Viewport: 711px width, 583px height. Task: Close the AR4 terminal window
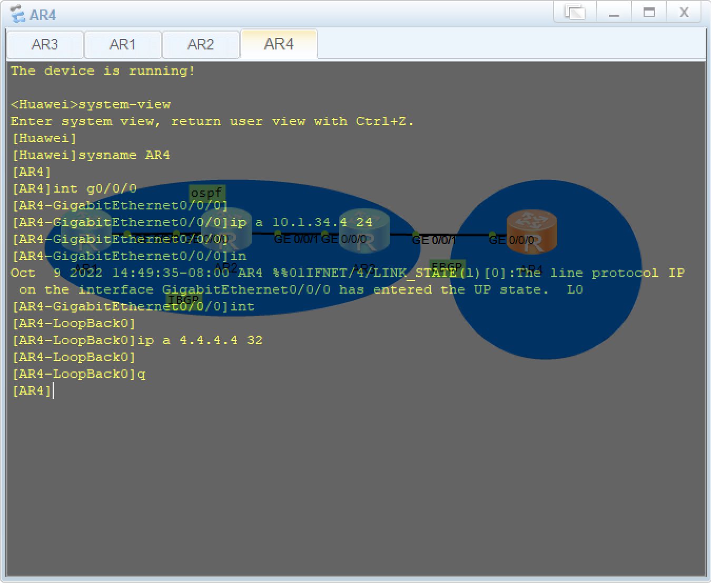[x=684, y=12]
